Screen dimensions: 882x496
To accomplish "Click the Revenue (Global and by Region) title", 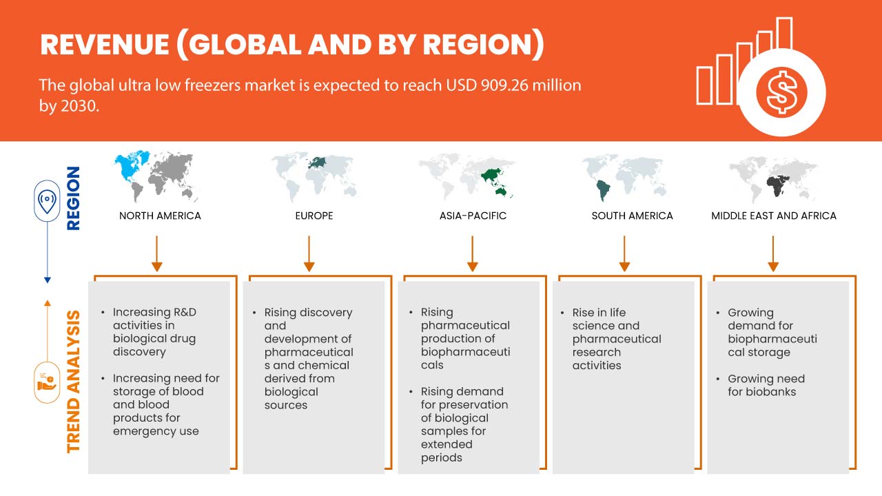I will coord(292,44).
